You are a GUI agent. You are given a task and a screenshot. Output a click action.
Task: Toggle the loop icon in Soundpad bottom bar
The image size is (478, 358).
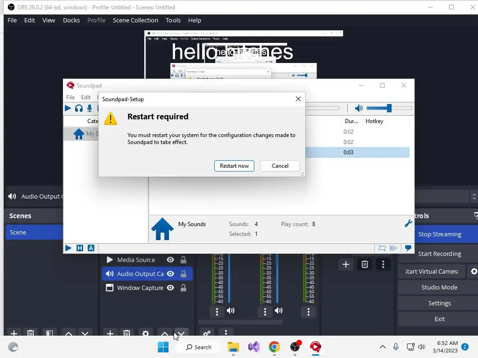click(382, 248)
